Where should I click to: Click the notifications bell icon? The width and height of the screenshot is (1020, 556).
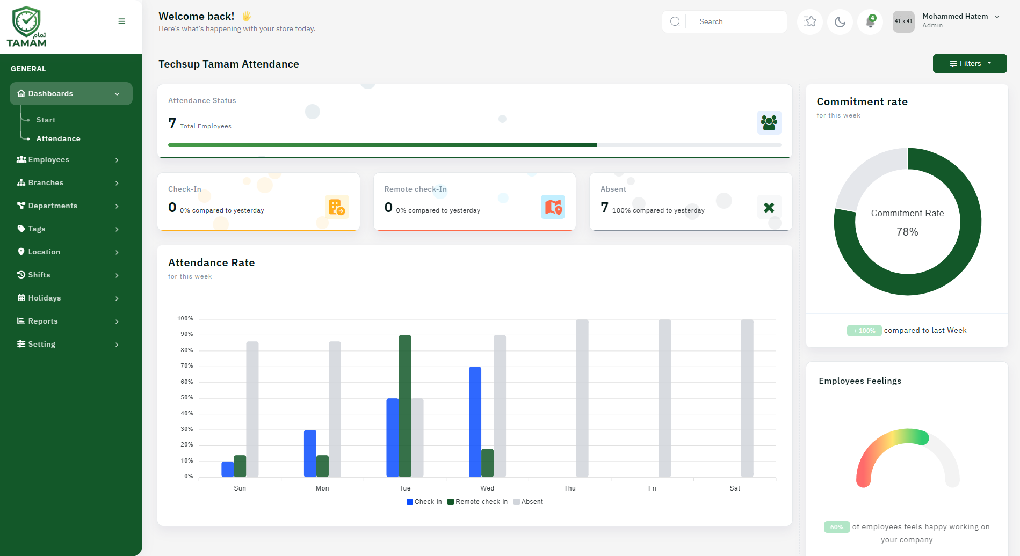pos(870,22)
